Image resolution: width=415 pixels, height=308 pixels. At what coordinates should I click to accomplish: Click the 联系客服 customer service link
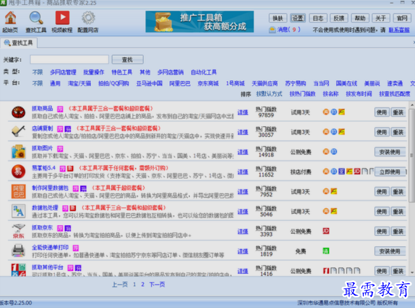click(x=399, y=30)
